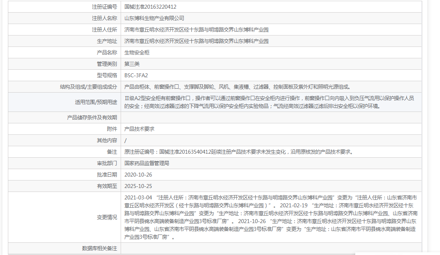Screen dimensions: 440x255
Task: Click the 注册人名称 label
Action: (x=104, y=18)
